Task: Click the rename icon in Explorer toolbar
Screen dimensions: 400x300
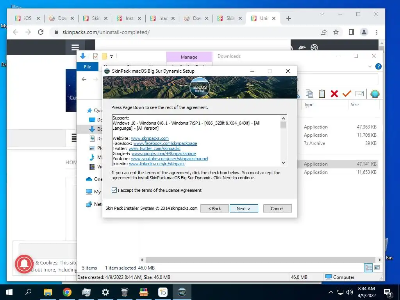Action: point(359,94)
